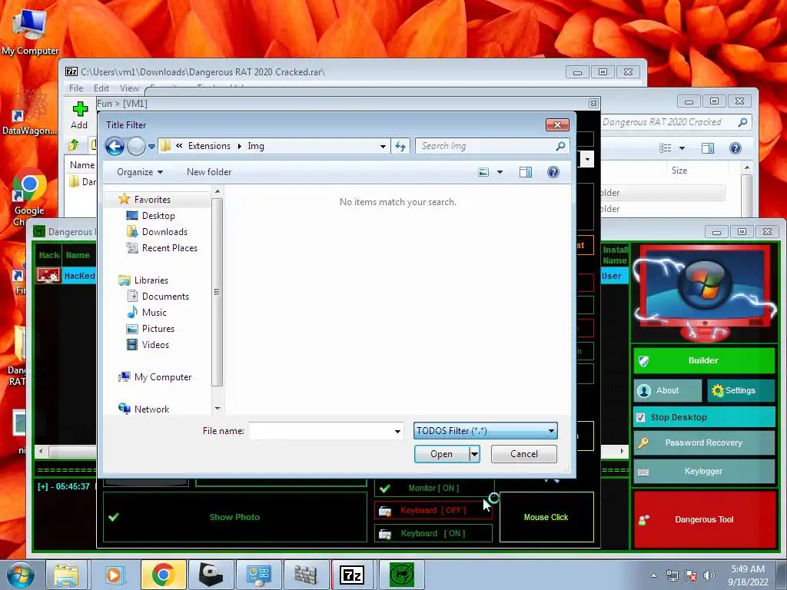Click the magnifier in Search Img box
The height and width of the screenshot is (590, 787).
click(560, 146)
